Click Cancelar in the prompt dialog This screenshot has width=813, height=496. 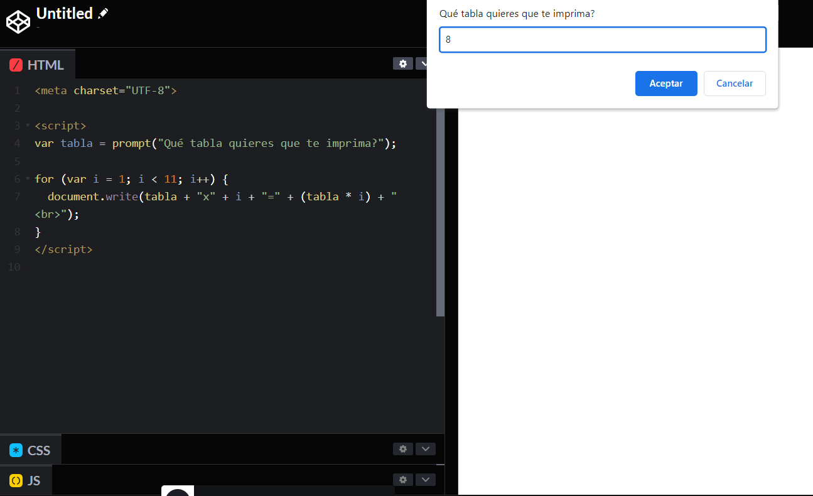[735, 84]
